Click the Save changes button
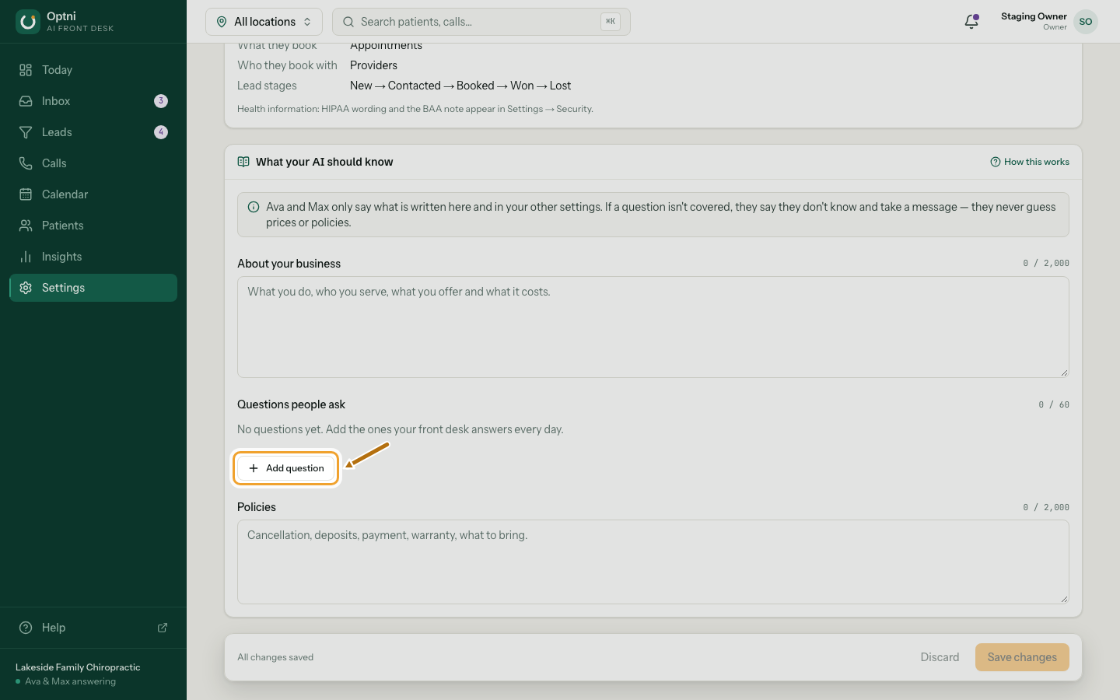This screenshot has width=1120, height=700. [1022, 657]
